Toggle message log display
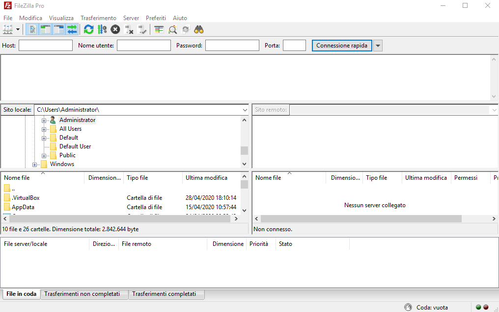Screen dimensions: 499x312 pyautogui.click(x=32, y=29)
